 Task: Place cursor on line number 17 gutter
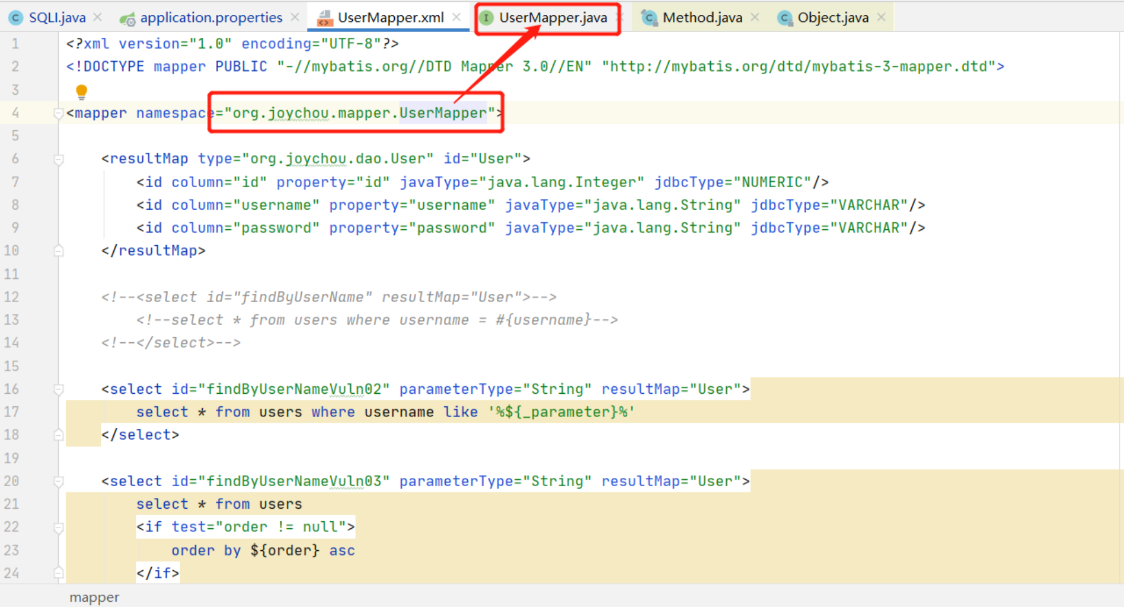pos(12,412)
